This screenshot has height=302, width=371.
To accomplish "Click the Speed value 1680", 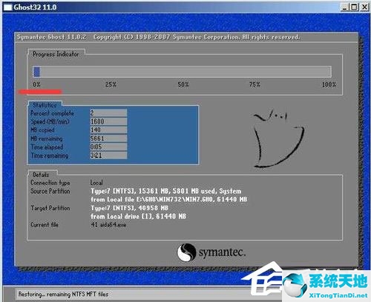I will coord(108,121).
